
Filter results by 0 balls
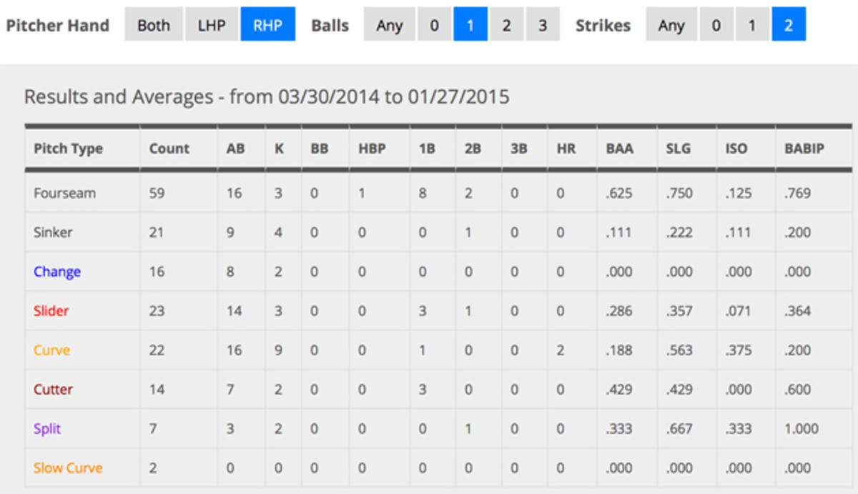(x=433, y=24)
